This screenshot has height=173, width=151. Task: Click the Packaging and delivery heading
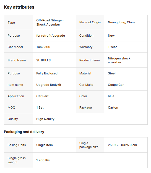point(24,132)
